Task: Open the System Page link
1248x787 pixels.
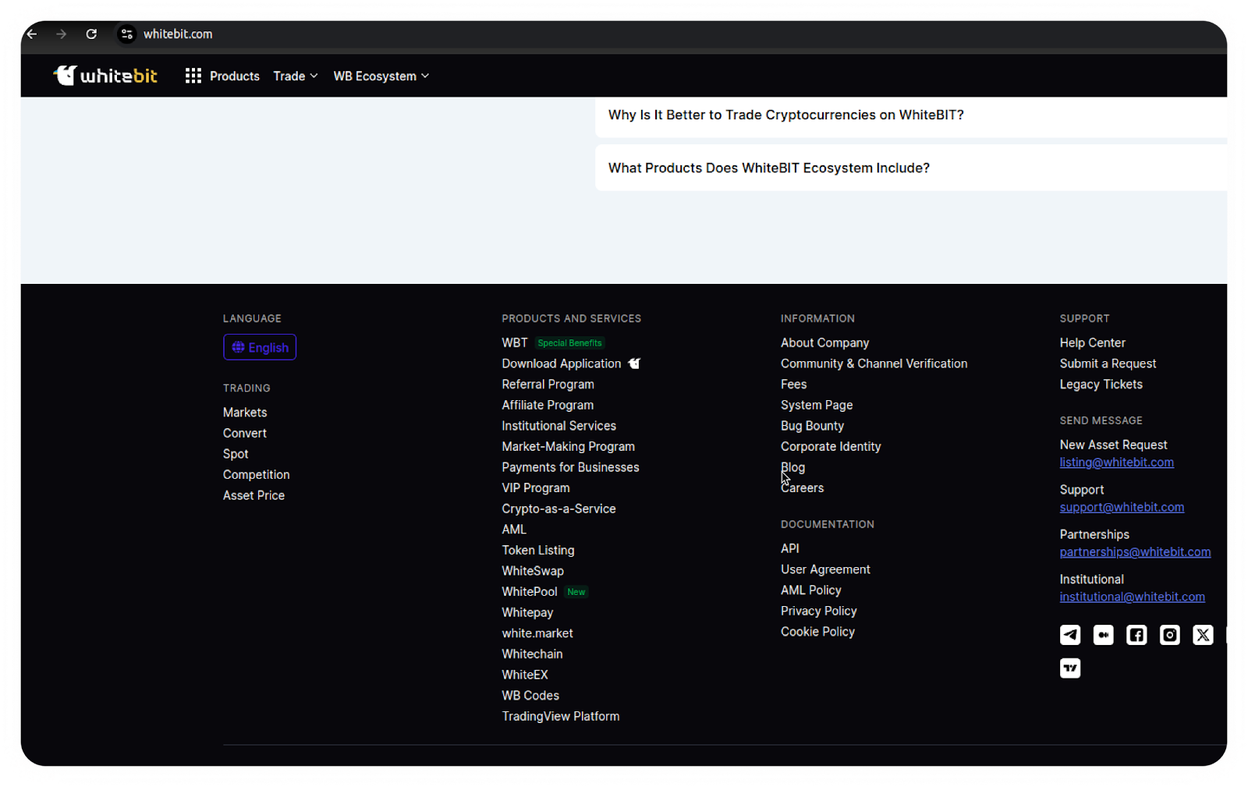Action: [x=817, y=405]
